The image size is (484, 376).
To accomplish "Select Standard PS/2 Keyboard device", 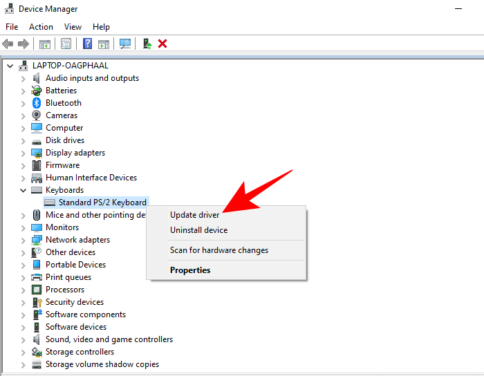I will [102, 203].
